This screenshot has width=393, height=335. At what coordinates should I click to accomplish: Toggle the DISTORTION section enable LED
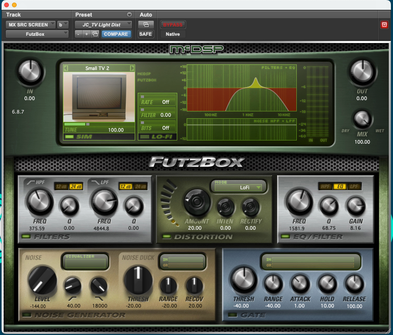[x=167, y=236]
